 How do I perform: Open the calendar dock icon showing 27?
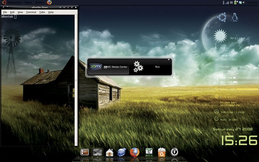click(149, 152)
